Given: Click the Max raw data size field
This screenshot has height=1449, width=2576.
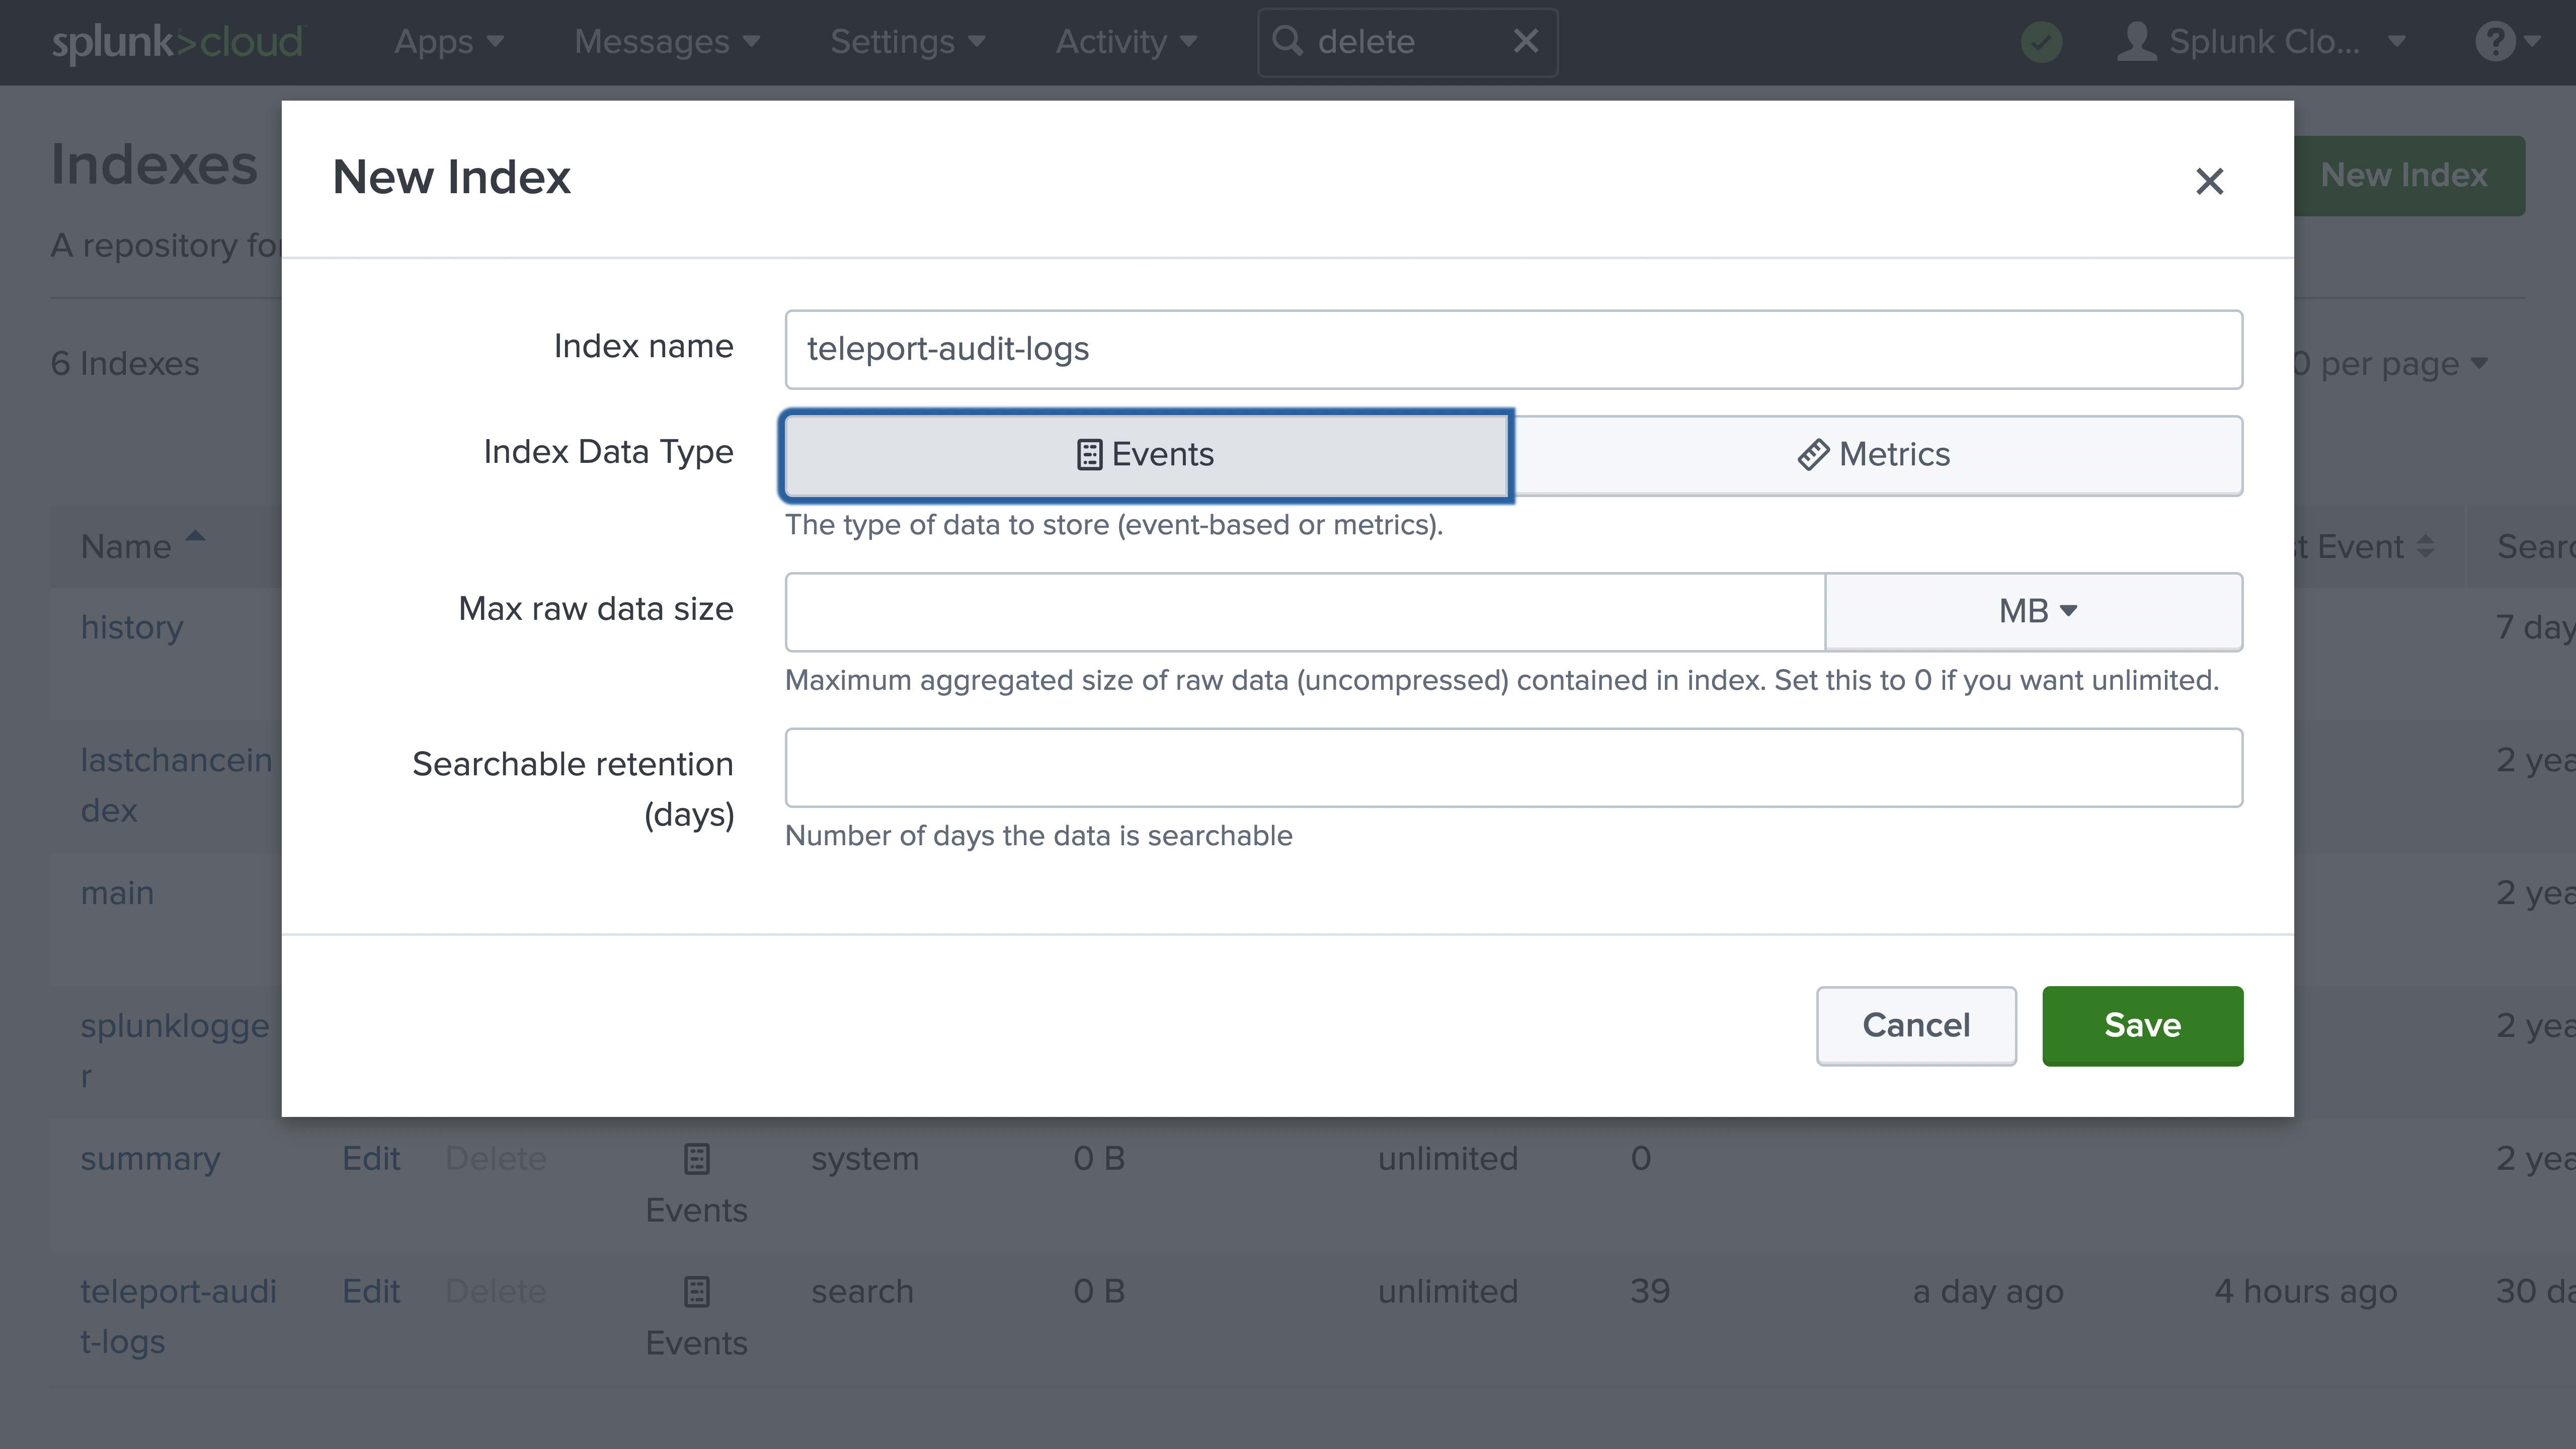Looking at the screenshot, I should (1304, 611).
